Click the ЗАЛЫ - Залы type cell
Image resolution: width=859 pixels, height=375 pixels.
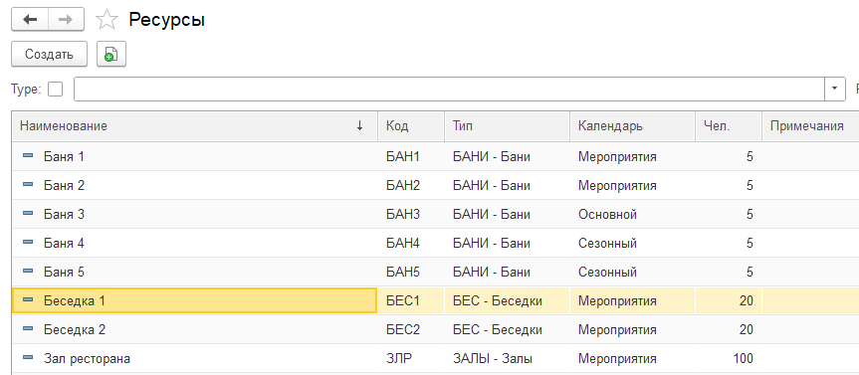(x=493, y=359)
